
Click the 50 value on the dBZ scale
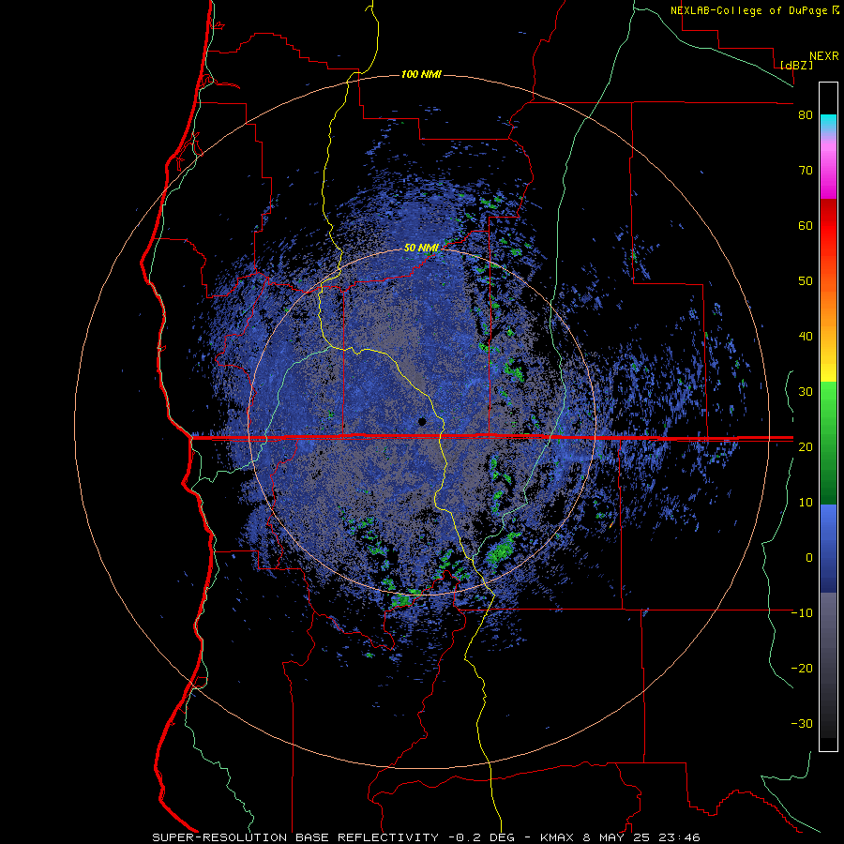point(806,281)
